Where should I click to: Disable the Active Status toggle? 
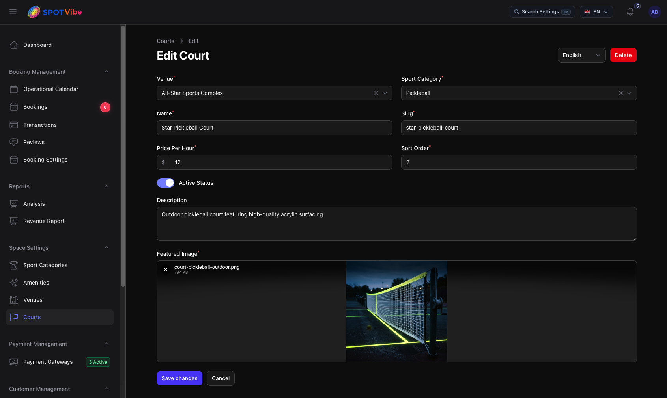[166, 183]
